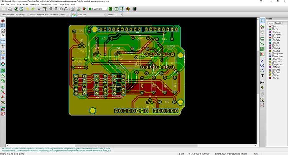Click the Undo arrow in the toolbar
Screen dimensions: 288x155
[x=28, y=9]
